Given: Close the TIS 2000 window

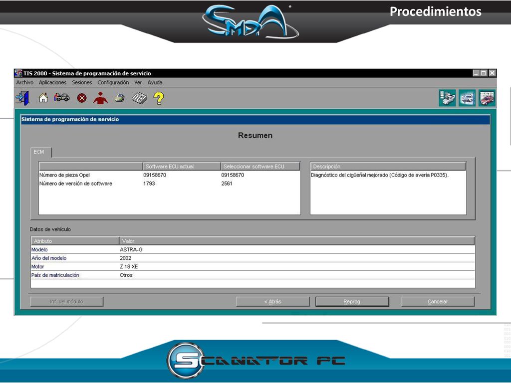Looking at the screenshot, I should 492,73.
